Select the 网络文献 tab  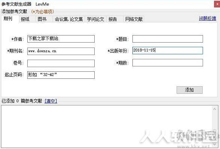tap(134, 19)
